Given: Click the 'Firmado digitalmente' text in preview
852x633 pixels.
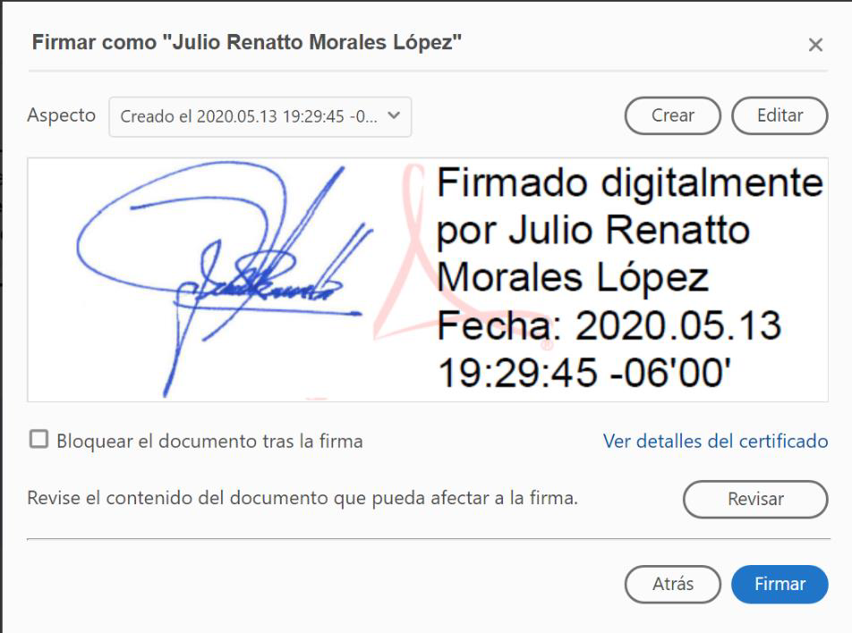Looking at the screenshot, I should click(629, 183).
